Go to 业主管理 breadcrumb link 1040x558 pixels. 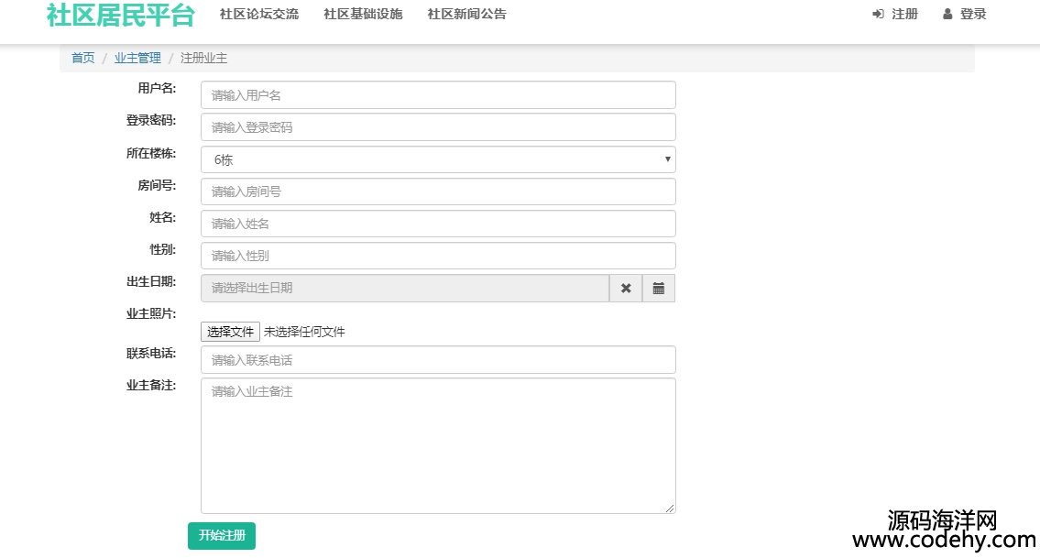pyautogui.click(x=137, y=58)
